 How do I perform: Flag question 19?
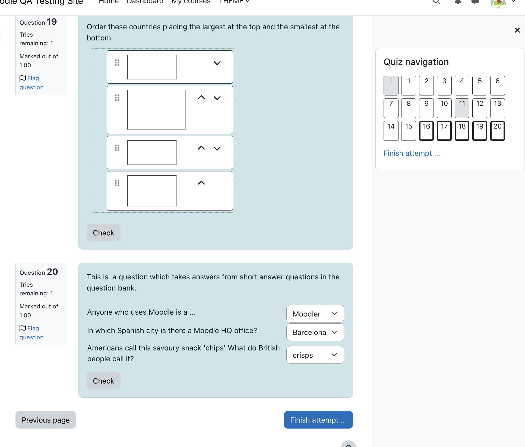tap(31, 83)
